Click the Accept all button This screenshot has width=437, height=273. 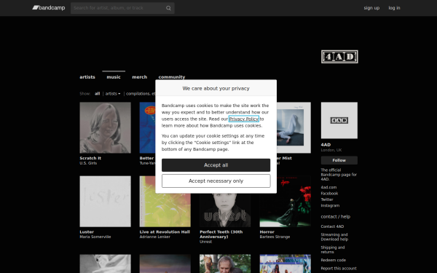[216, 165]
